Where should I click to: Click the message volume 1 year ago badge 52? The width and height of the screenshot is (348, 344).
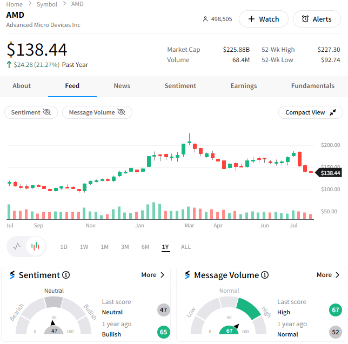coord(336,332)
